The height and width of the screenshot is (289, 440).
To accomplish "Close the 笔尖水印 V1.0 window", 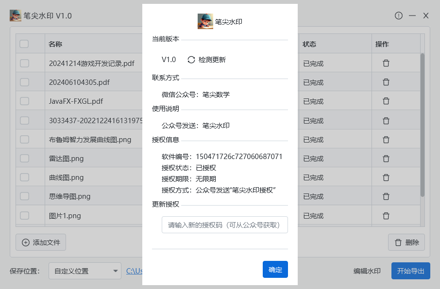I will (426, 16).
